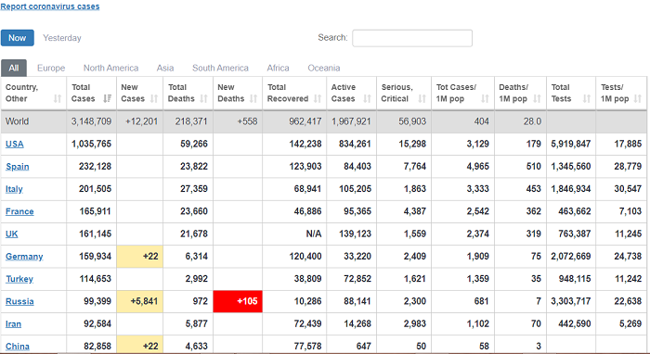Viewport: 650px width, 354px height.
Task: Click USA total cases 1,035,765
Action: tap(91, 144)
